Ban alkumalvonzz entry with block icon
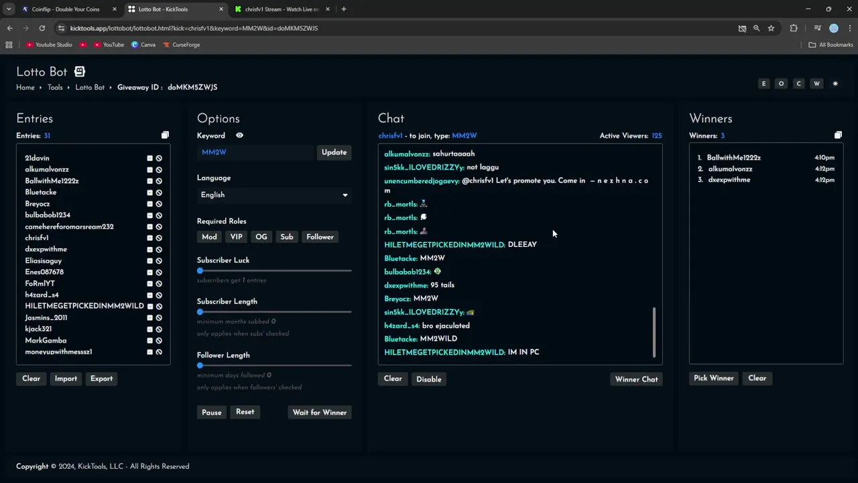This screenshot has width=858, height=483. click(159, 170)
